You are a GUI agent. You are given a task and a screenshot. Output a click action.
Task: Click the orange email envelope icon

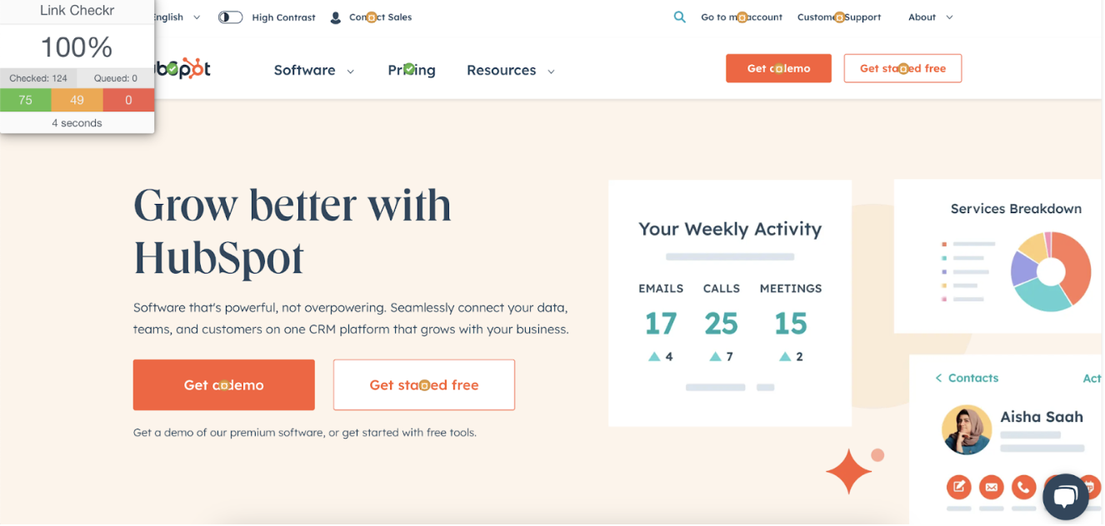click(991, 487)
